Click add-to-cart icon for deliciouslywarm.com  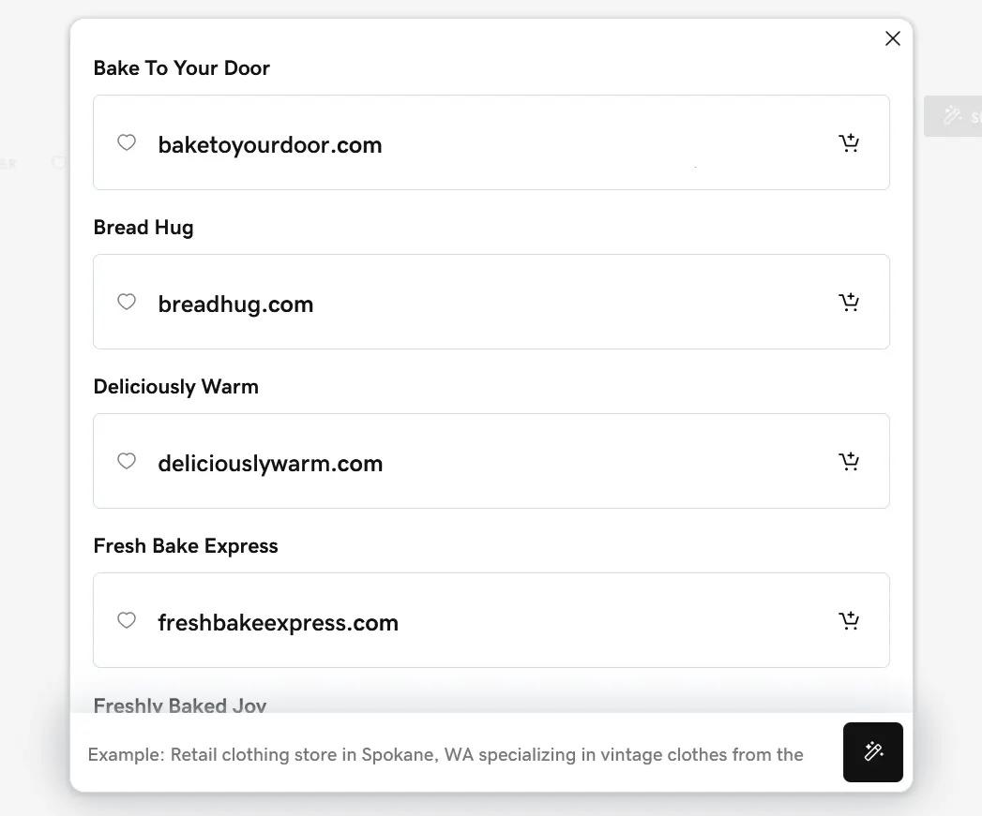tap(849, 462)
